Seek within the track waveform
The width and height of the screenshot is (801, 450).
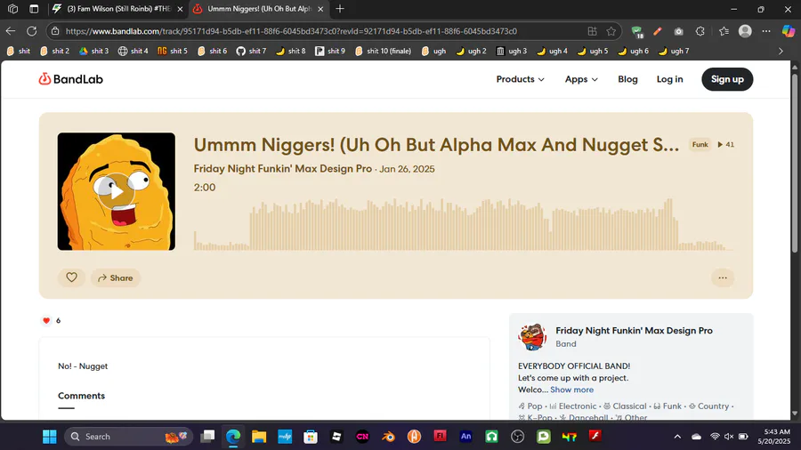[464, 224]
